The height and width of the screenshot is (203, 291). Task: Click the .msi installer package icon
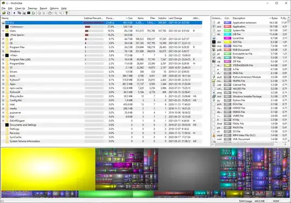(214, 96)
